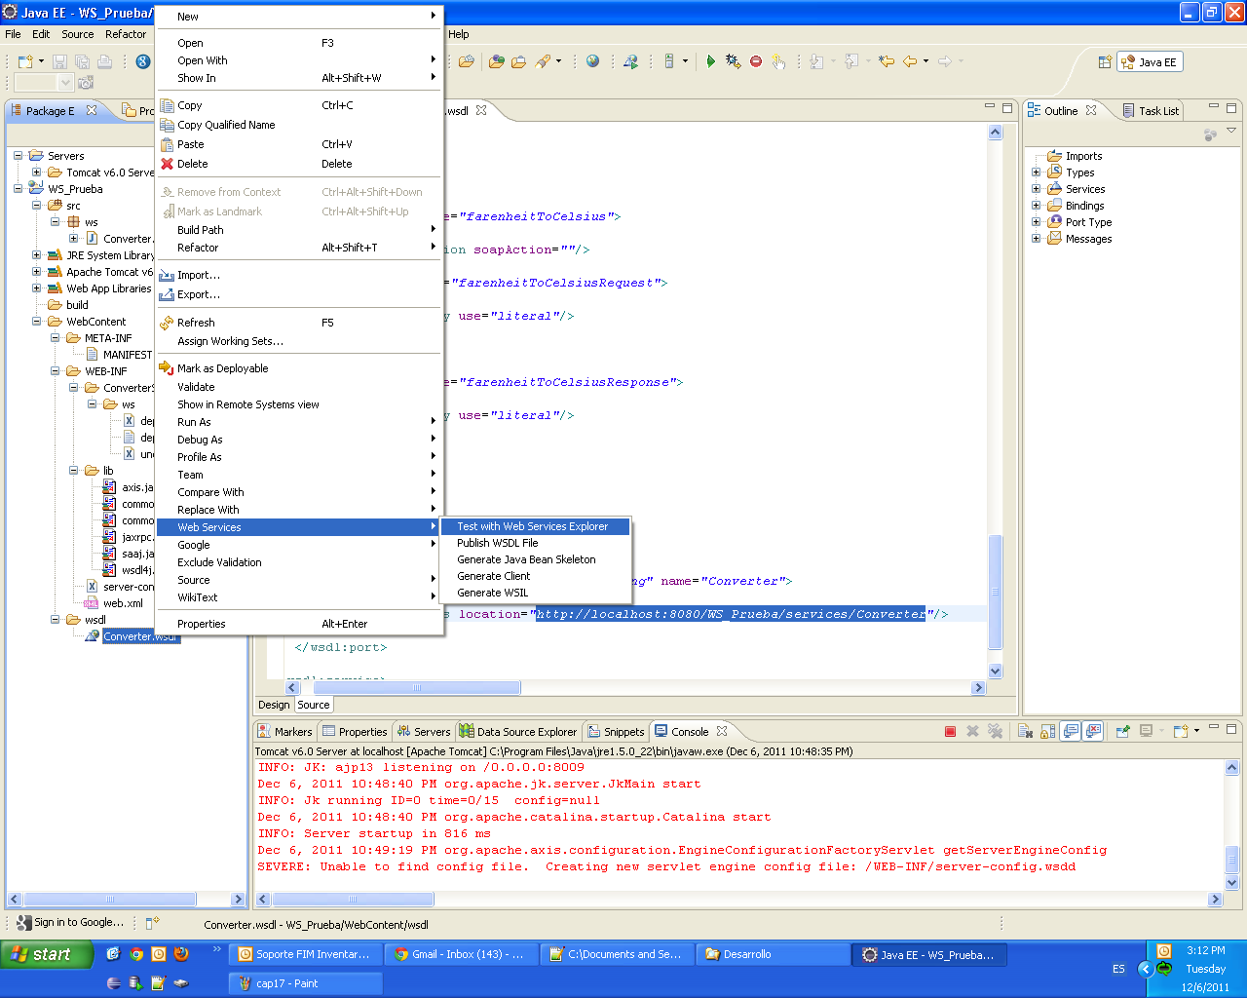Viewport: 1247px width, 998px height.
Task: Click Terminate red square in Console toolbar
Action: pyautogui.click(x=950, y=731)
